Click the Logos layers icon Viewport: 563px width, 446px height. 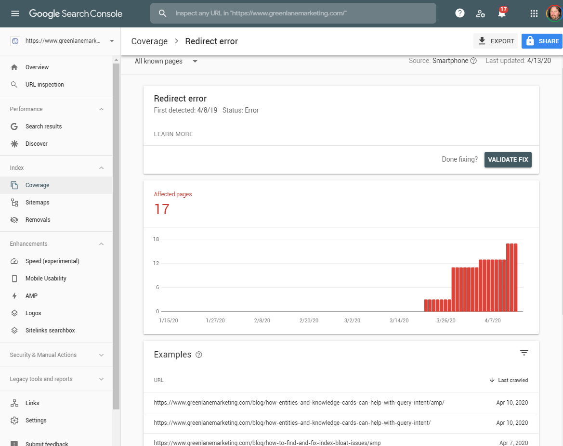[x=14, y=313]
